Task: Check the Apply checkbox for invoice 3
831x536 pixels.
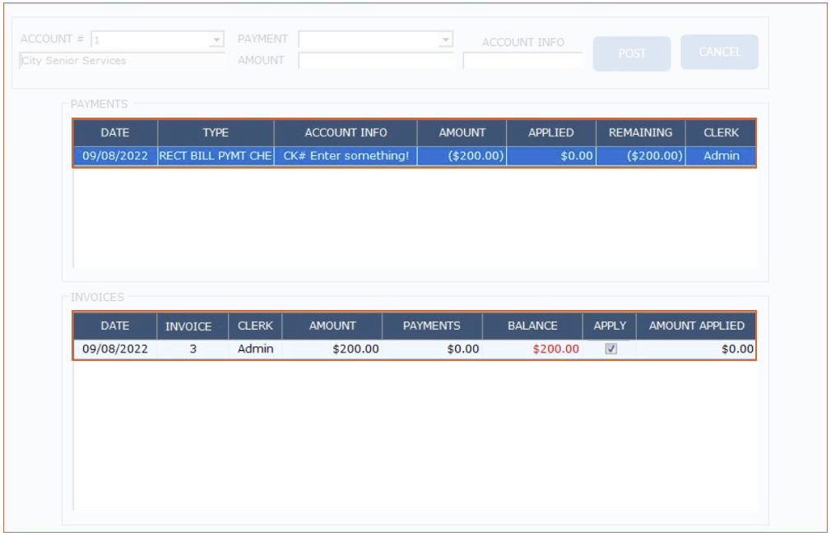Action: (610, 349)
